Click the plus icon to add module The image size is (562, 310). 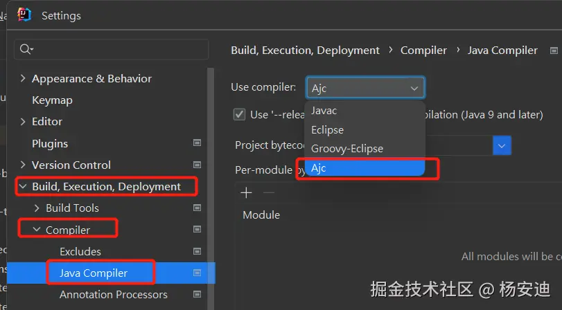[245, 193]
